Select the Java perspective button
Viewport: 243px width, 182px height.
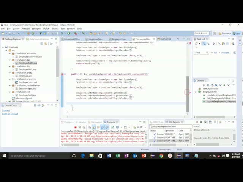tap(237, 33)
